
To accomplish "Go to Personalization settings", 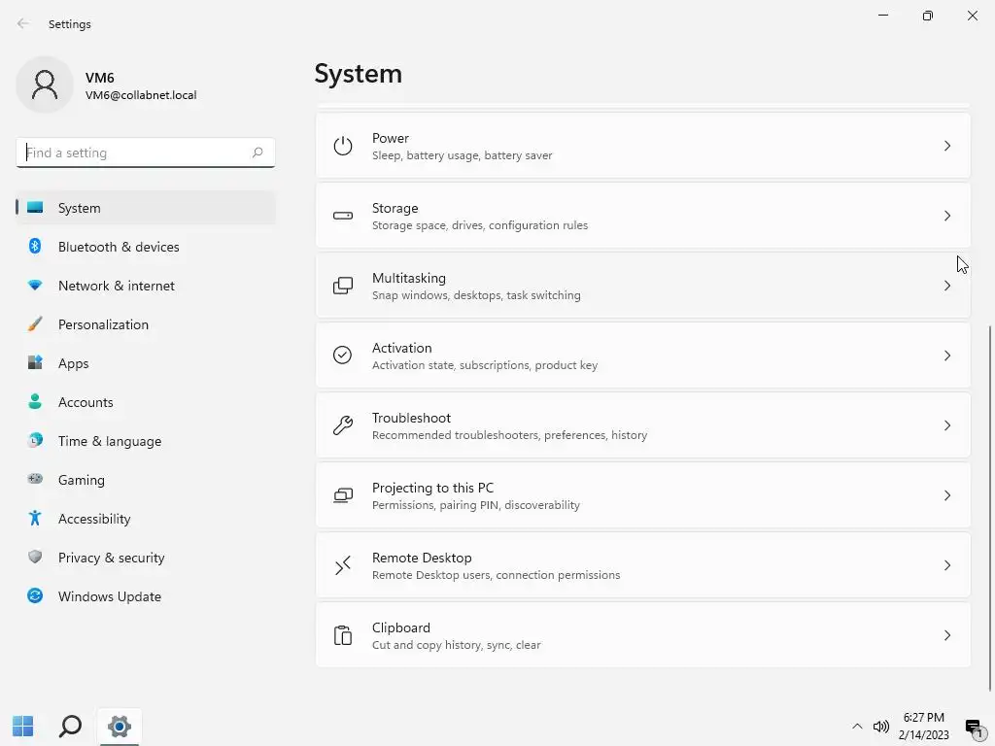I will pos(103,324).
